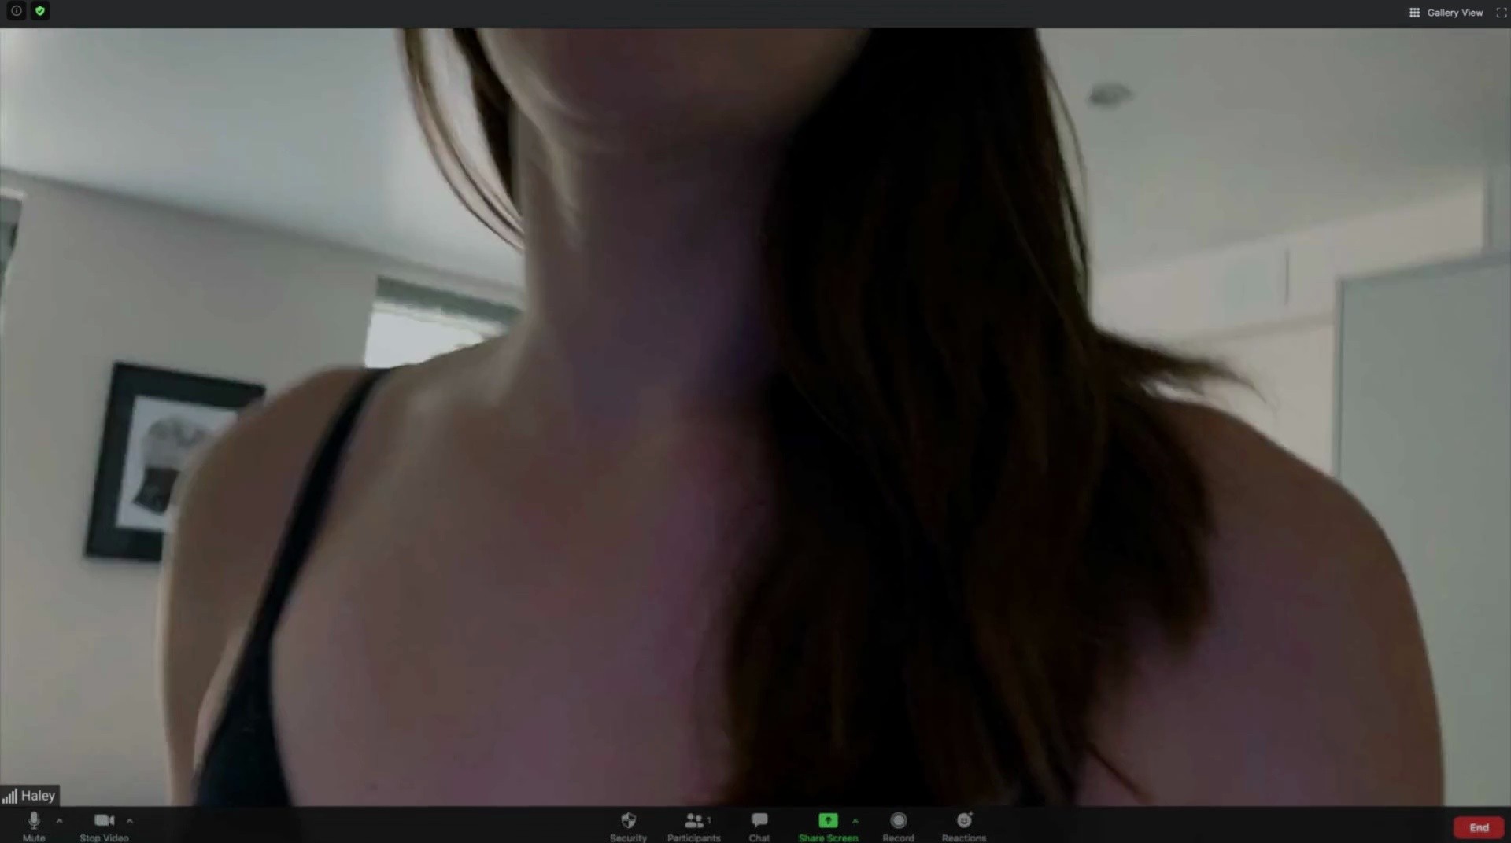Screen dimensions: 1511x843
Task: Click the green encryption shield icon
Action: (x=40, y=11)
